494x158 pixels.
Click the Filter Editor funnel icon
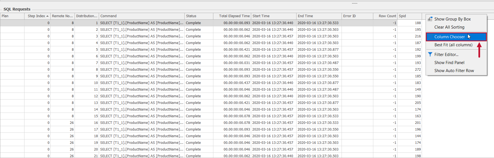point(430,55)
